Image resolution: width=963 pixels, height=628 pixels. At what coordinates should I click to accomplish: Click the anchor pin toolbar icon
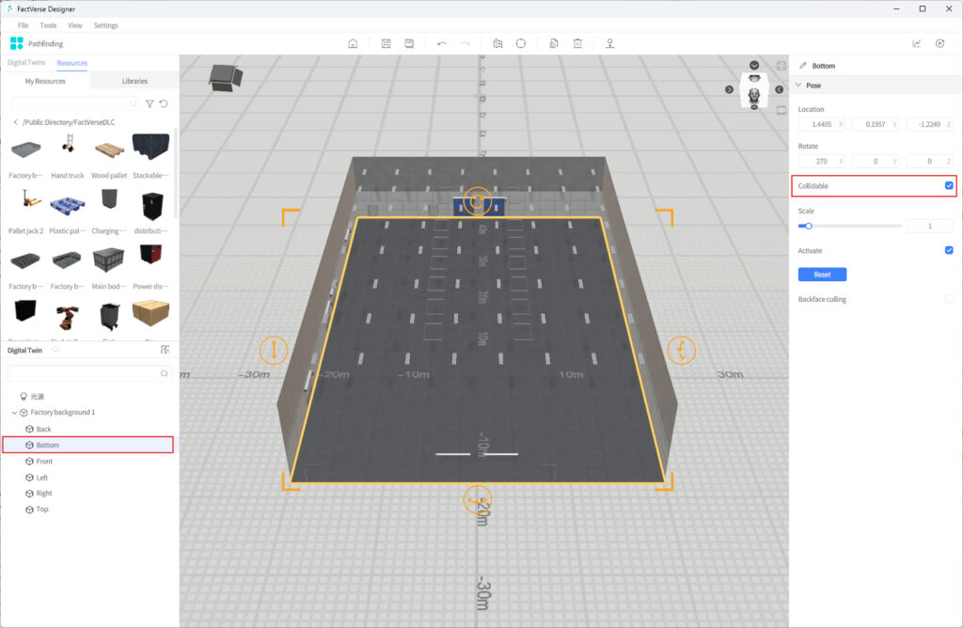tap(609, 43)
